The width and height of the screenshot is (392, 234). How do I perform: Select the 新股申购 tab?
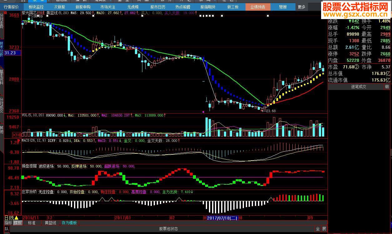click(x=83, y=7)
